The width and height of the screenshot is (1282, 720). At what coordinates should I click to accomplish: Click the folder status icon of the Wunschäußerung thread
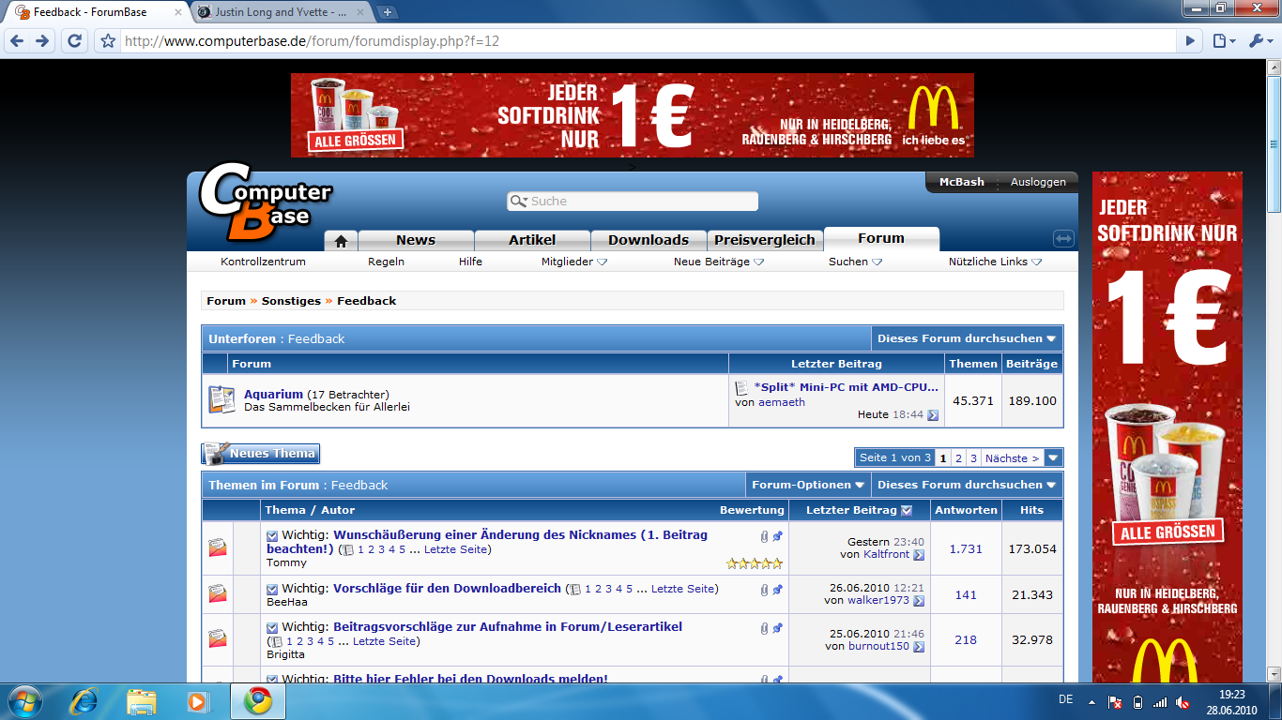pos(218,547)
